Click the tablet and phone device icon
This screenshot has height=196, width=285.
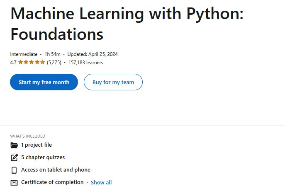pos(14,170)
